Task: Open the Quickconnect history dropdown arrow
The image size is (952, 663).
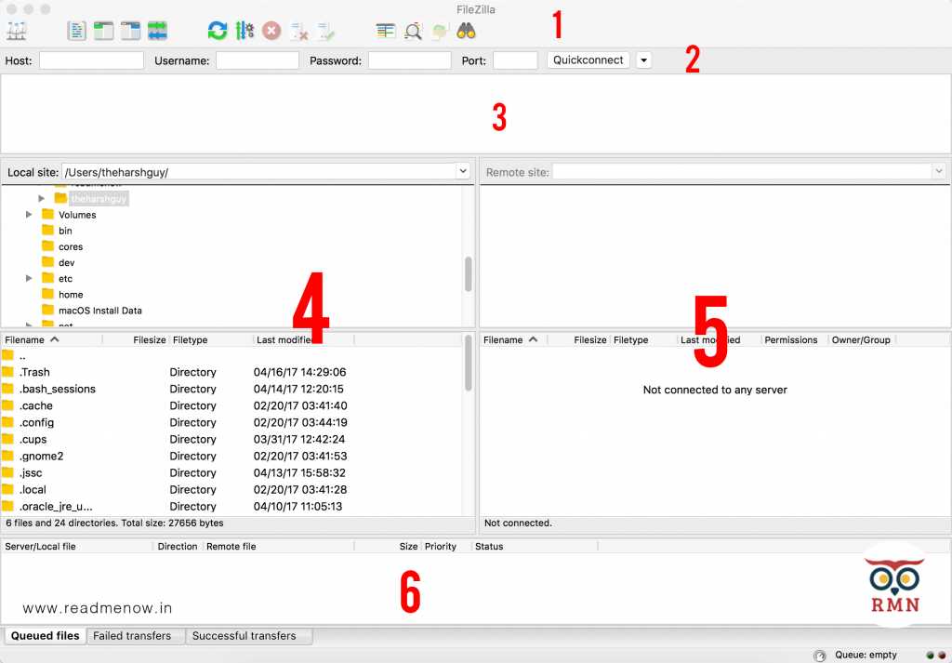Action: 642,60
